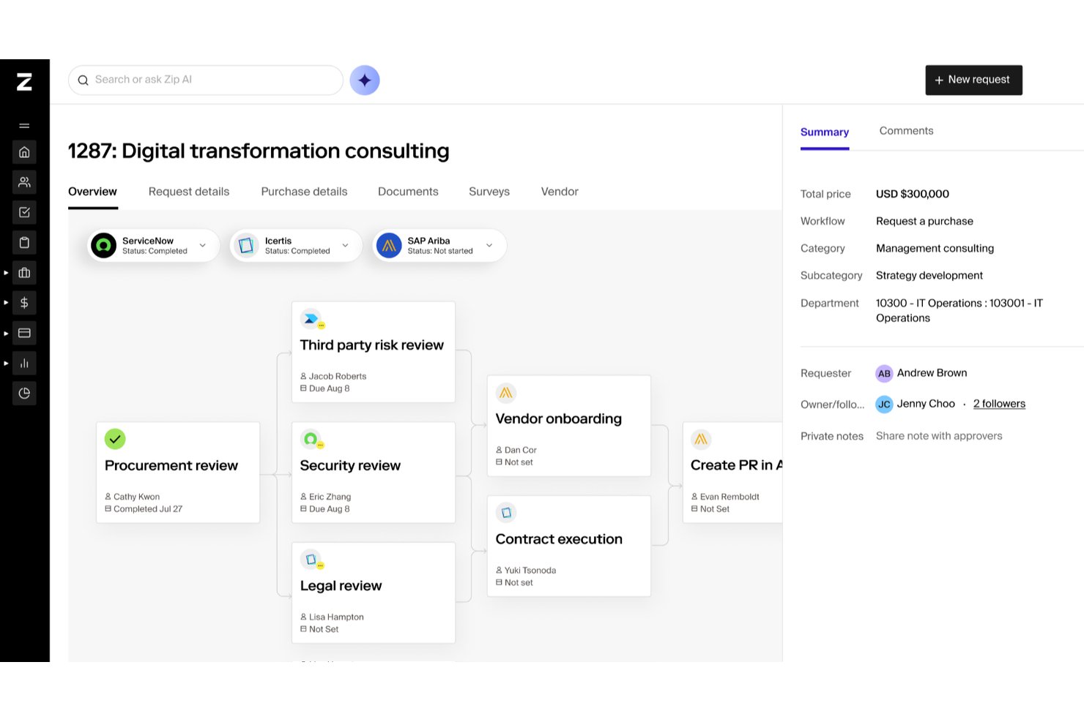Expand the chart sidebar section arrow

tap(6, 364)
